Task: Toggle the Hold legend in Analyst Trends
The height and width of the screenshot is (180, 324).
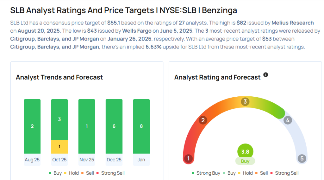Action: click(72, 173)
